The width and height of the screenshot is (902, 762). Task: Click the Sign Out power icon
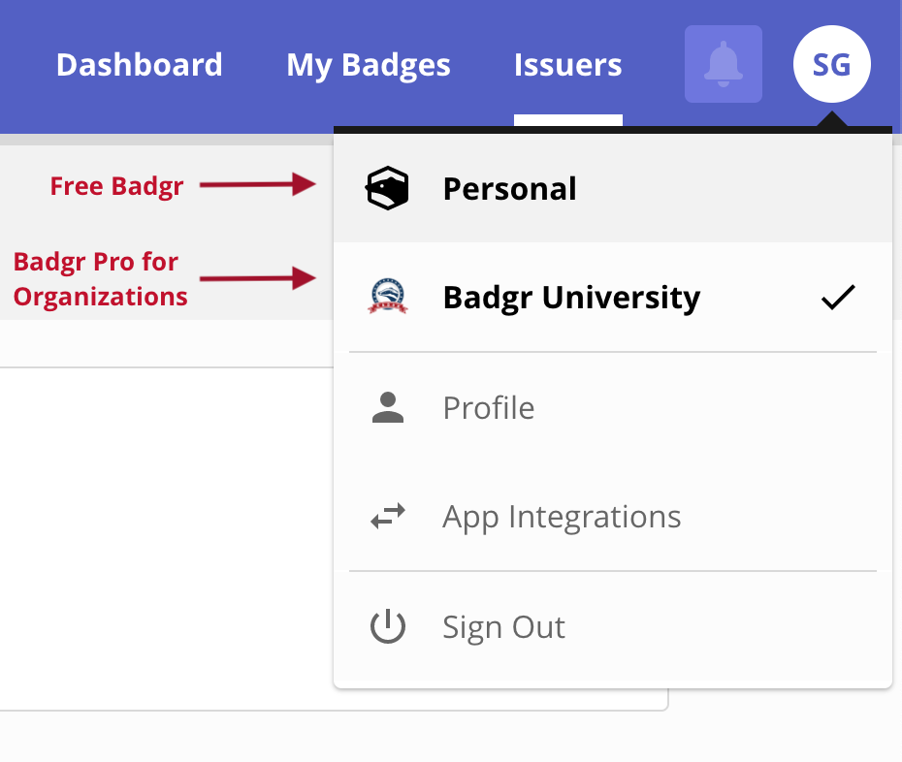click(x=387, y=627)
